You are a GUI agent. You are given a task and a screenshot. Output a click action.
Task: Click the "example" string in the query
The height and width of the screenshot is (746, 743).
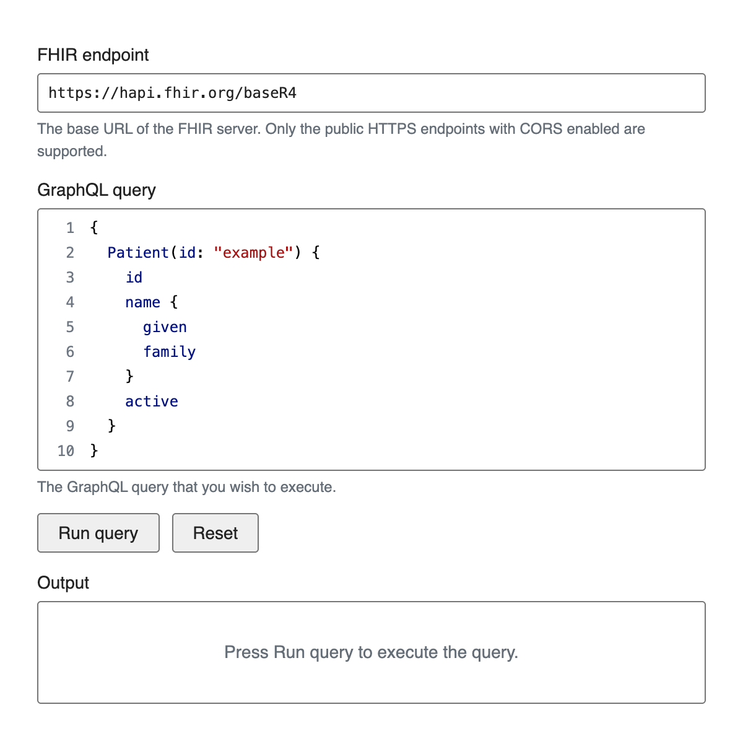pyautogui.click(x=253, y=253)
